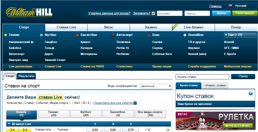Click the football icon next to Футбол
This screenshot has height=132, width=258.
pyautogui.click(x=41, y=35)
